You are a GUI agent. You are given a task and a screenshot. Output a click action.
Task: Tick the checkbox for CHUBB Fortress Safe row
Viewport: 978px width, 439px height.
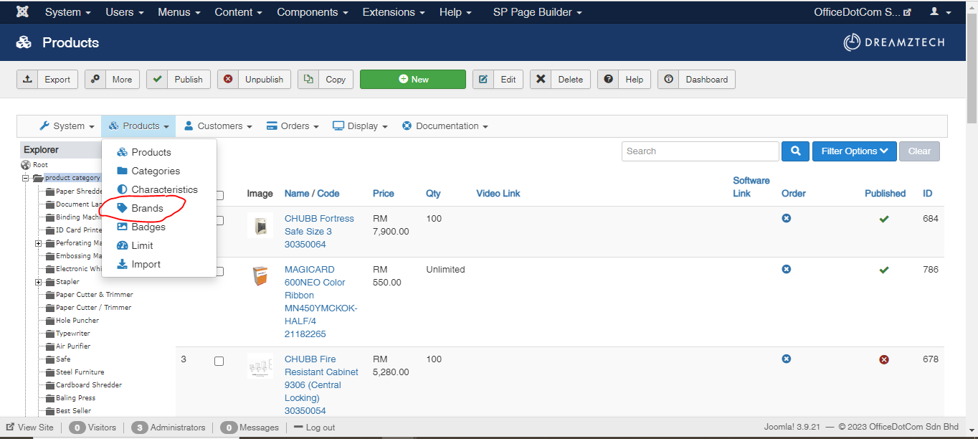point(219,220)
